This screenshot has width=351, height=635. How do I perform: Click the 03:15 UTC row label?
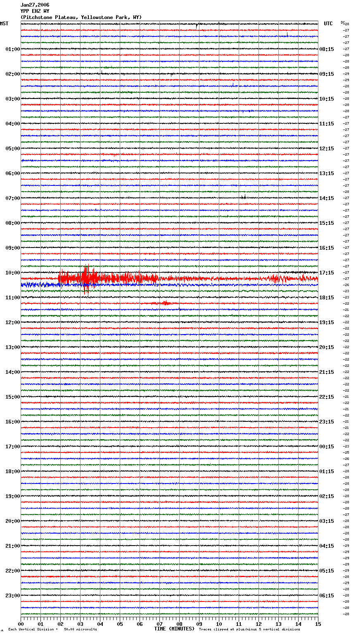tap(327, 521)
